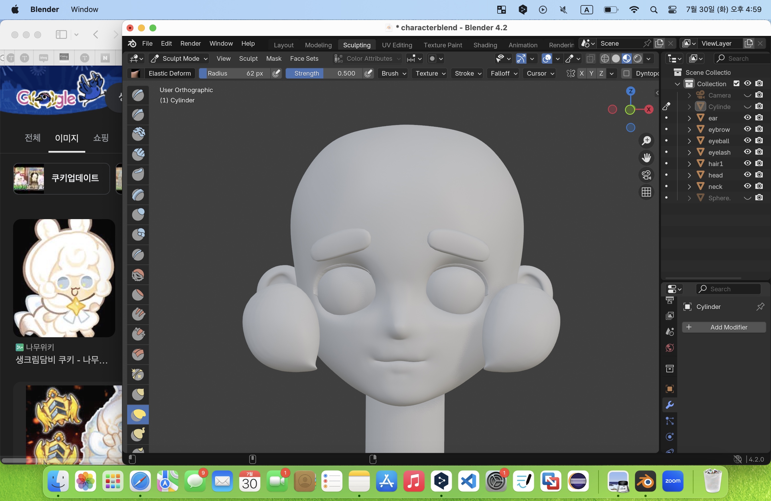
Task: Open the Face Sets menu
Action: (x=304, y=59)
